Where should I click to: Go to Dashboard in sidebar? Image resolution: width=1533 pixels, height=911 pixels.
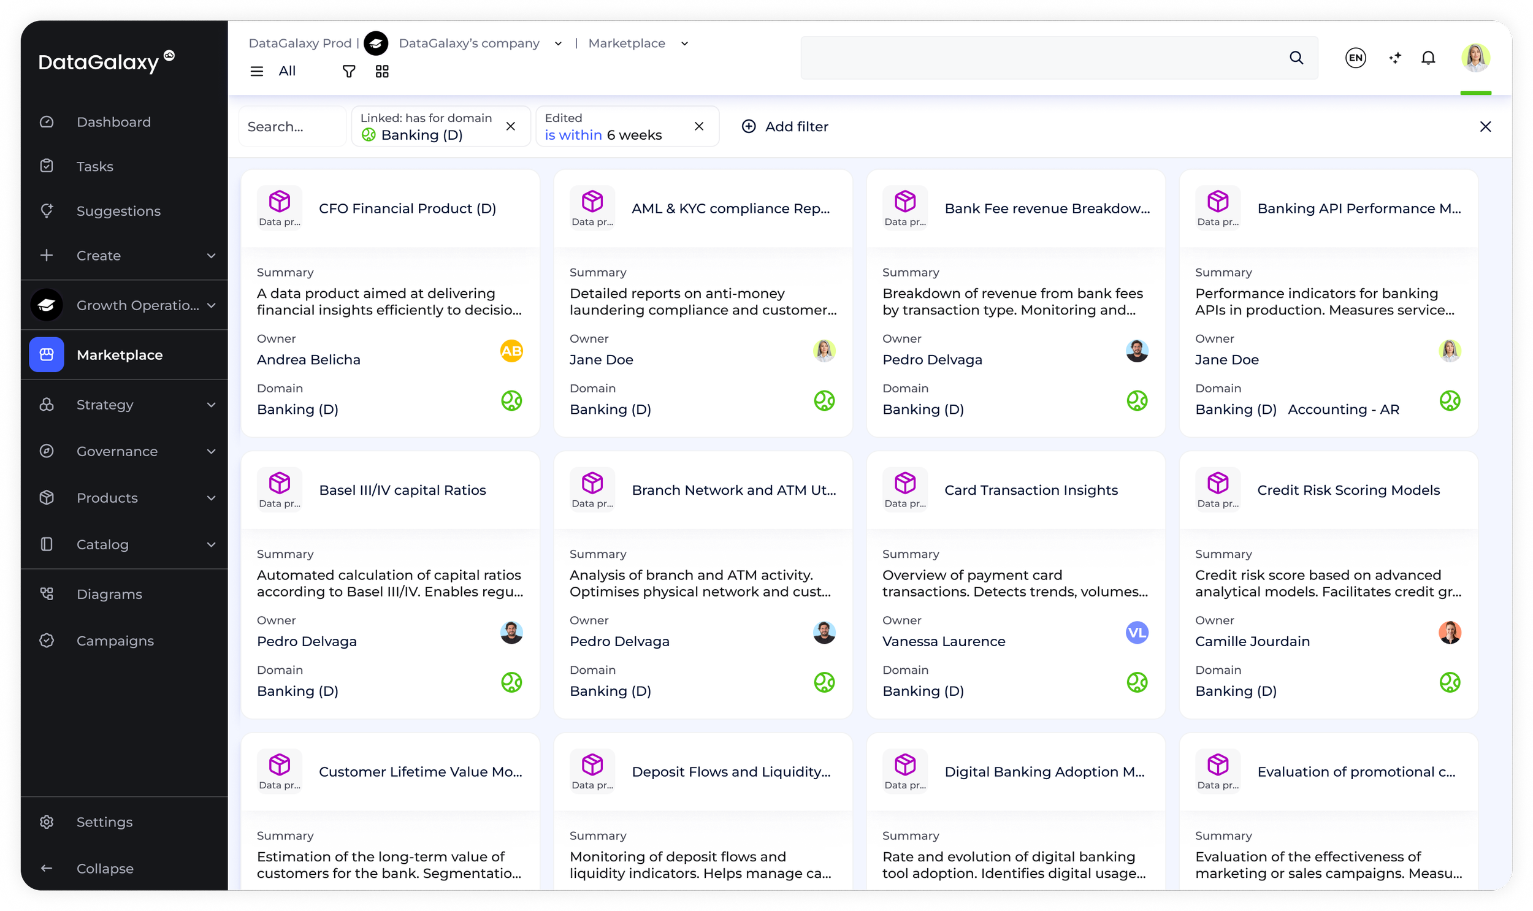113,122
